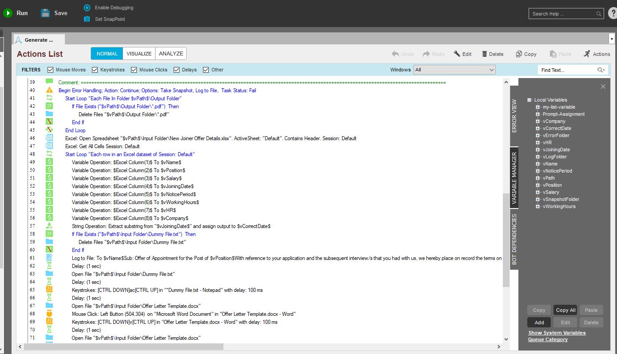Viewport: 617px width, 354px height.
Task: Uncheck the Mouse Moves filter
Action: [51, 70]
